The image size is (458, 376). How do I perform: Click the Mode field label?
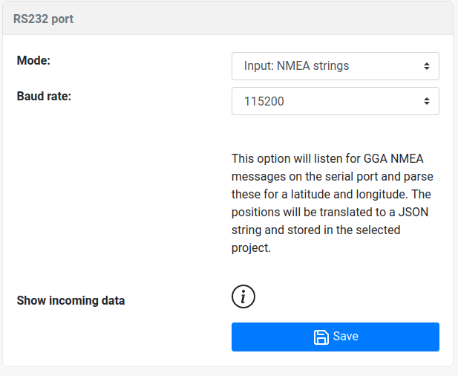[x=33, y=60]
